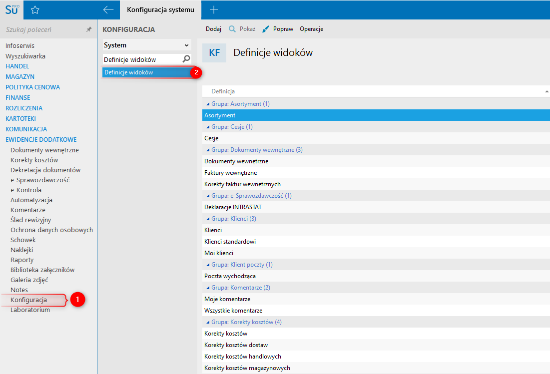Image resolution: width=550 pixels, height=374 pixels.
Task: Click the Popraw pencil icon in toolbar
Action: coord(266,29)
